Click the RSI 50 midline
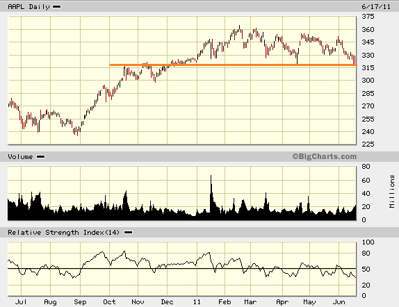The height and width of the screenshot is (307, 399). 182,268
